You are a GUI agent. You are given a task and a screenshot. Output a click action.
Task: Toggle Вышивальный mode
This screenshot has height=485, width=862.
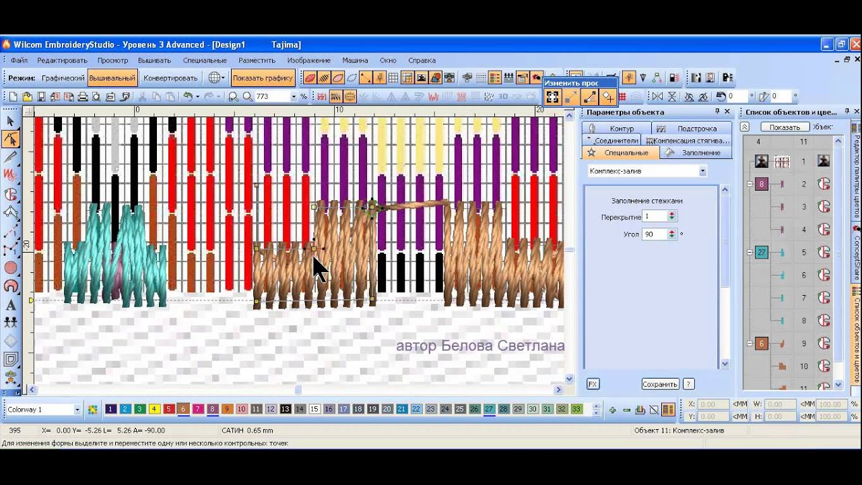(112, 78)
